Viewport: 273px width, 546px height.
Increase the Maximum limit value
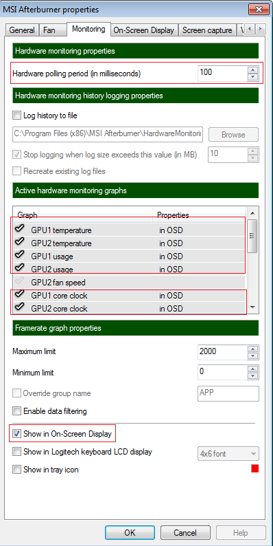(253, 349)
